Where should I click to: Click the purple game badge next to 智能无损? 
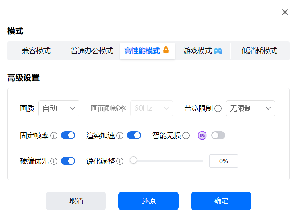202,135
